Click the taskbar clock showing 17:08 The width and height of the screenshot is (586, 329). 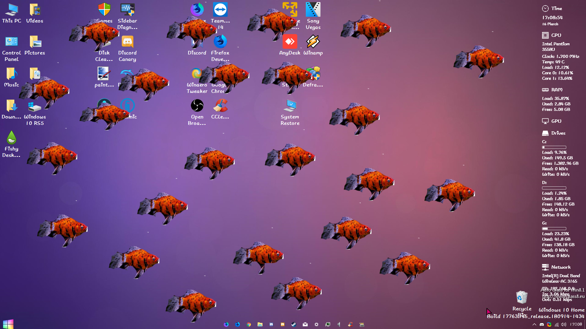576,324
